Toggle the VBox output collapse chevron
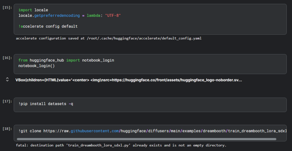 pos(7,80)
